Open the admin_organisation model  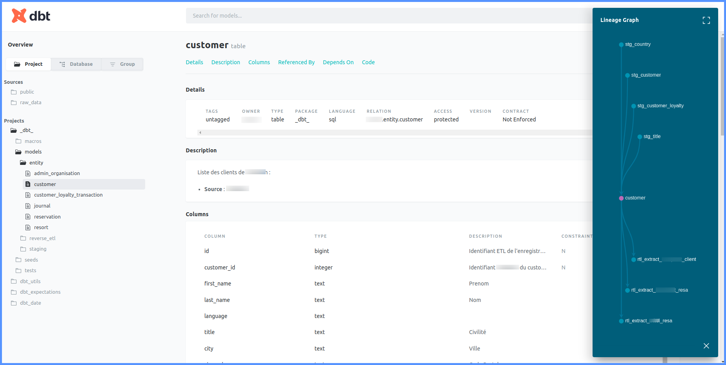click(57, 173)
